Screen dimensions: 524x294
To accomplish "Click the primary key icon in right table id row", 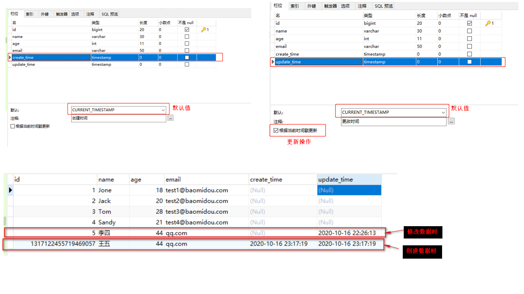I will [488, 23].
